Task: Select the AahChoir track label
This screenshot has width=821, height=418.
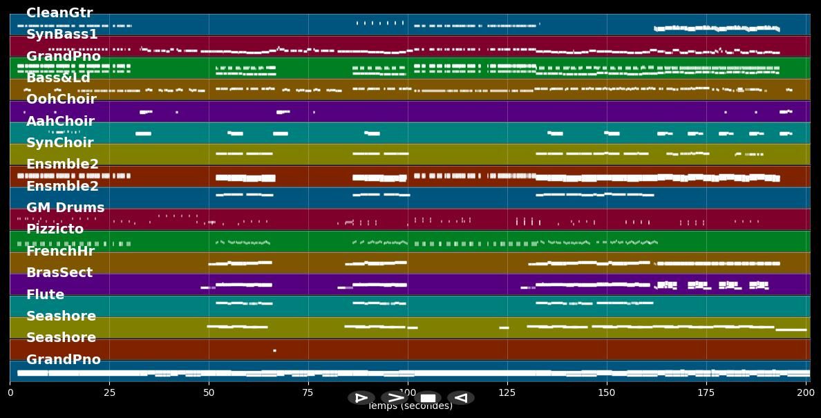Action: click(60, 122)
